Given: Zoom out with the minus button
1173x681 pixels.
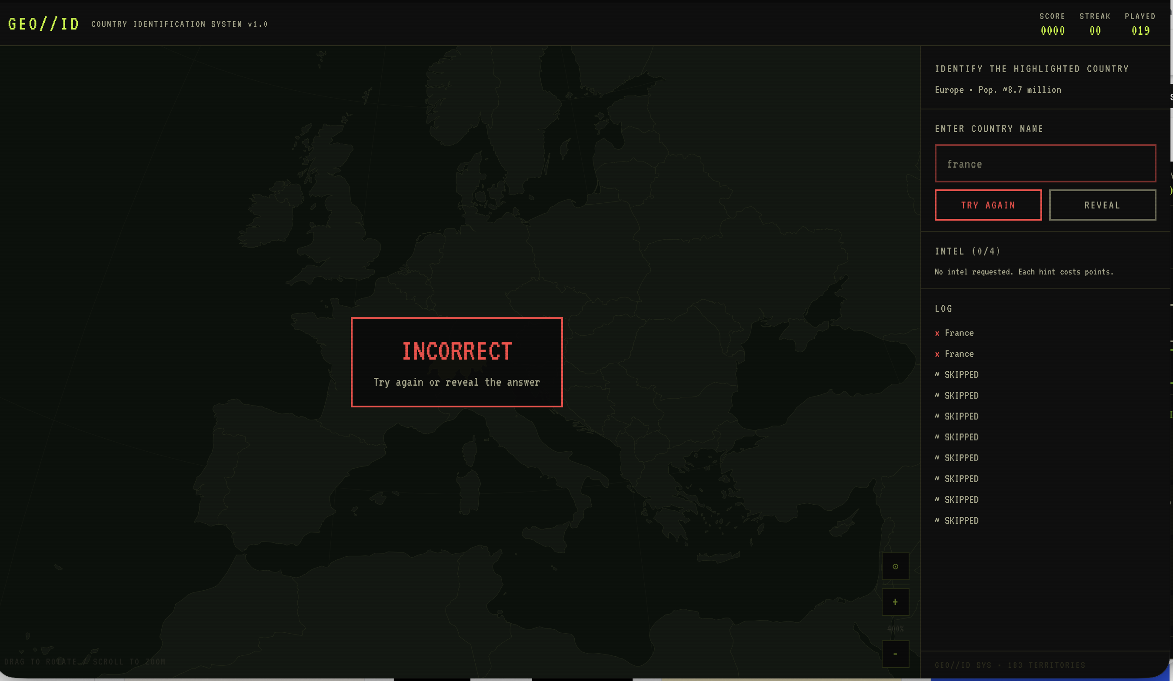Looking at the screenshot, I should click(x=895, y=654).
